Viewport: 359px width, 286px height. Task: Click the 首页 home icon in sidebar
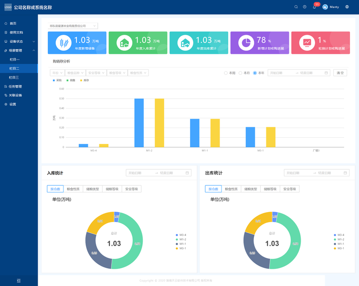click(x=6, y=23)
